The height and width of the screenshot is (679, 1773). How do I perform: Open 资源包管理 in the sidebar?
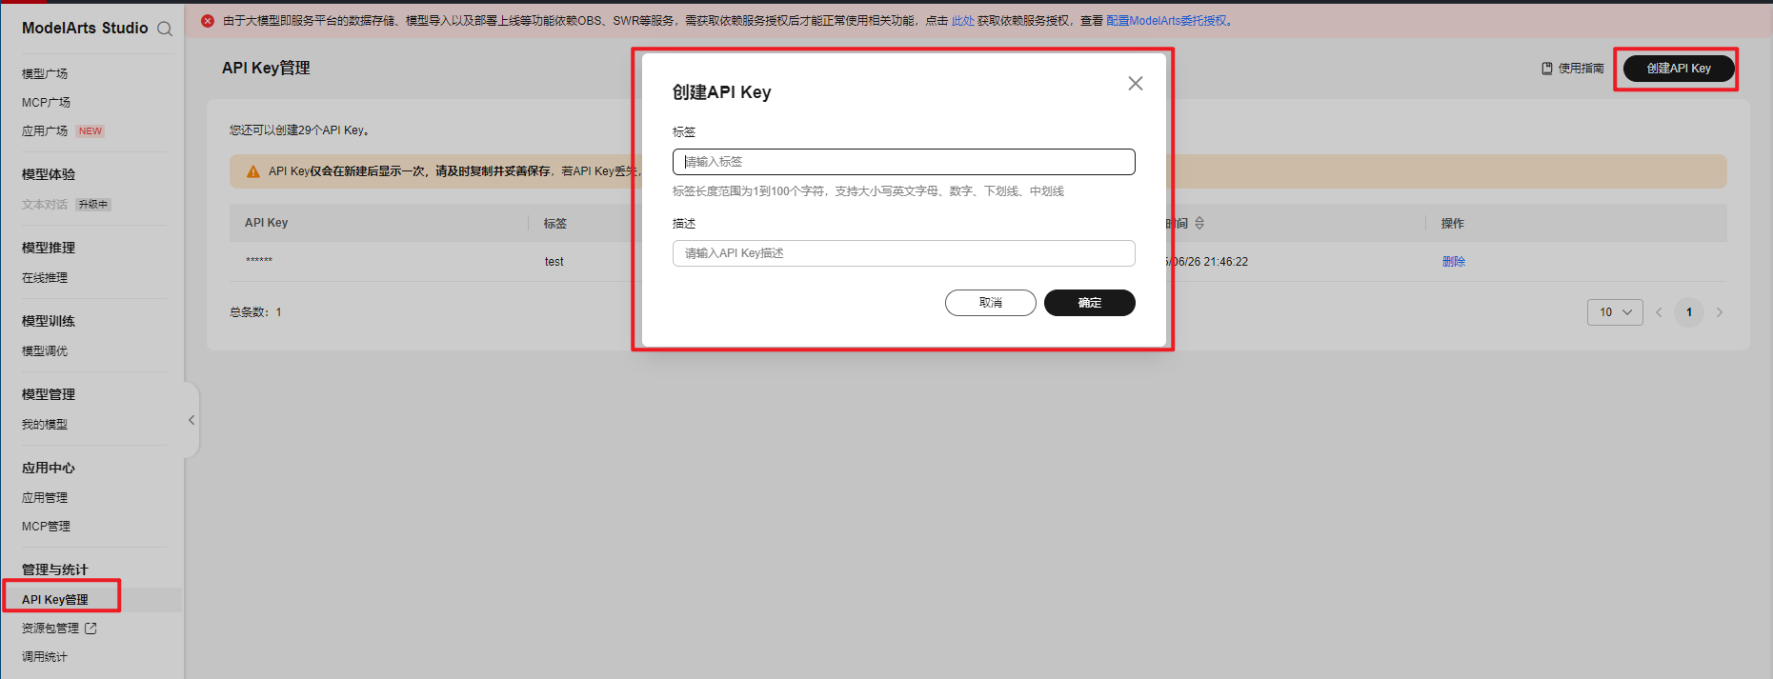click(x=50, y=629)
